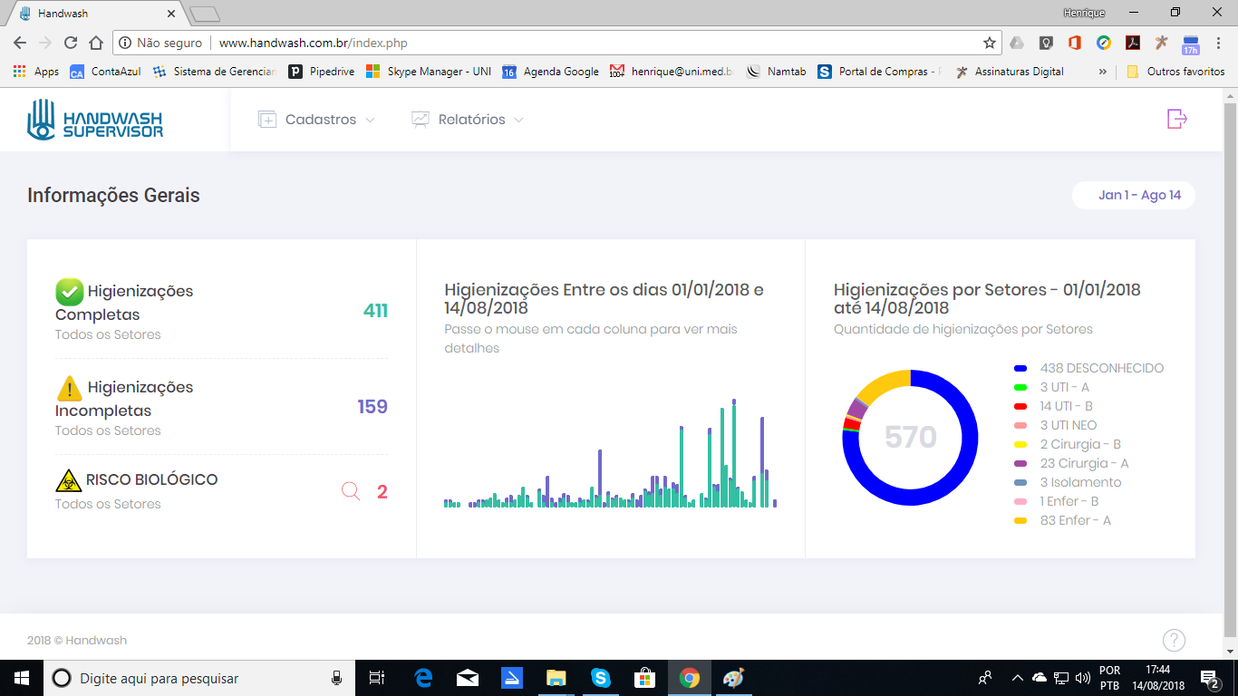Show more bookmarks with the chevron
1238x696 pixels.
1102,72
